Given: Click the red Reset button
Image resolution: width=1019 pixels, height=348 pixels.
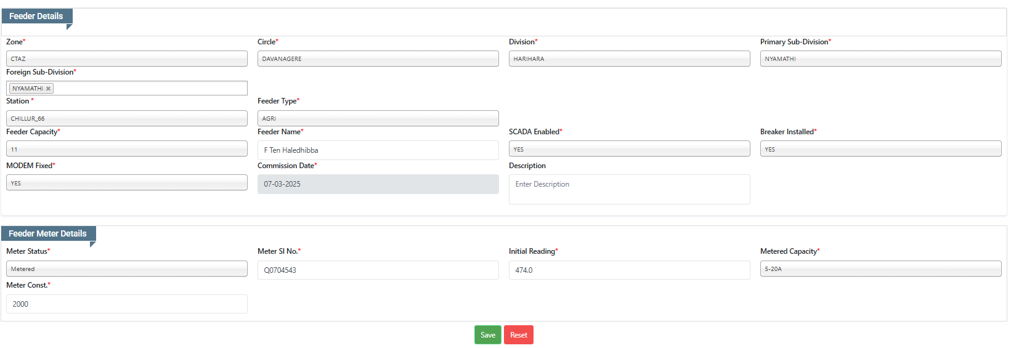Looking at the screenshot, I should click(519, 335).
